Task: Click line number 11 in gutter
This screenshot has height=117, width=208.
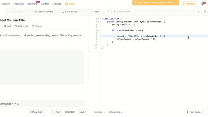Action: [96, 48]
